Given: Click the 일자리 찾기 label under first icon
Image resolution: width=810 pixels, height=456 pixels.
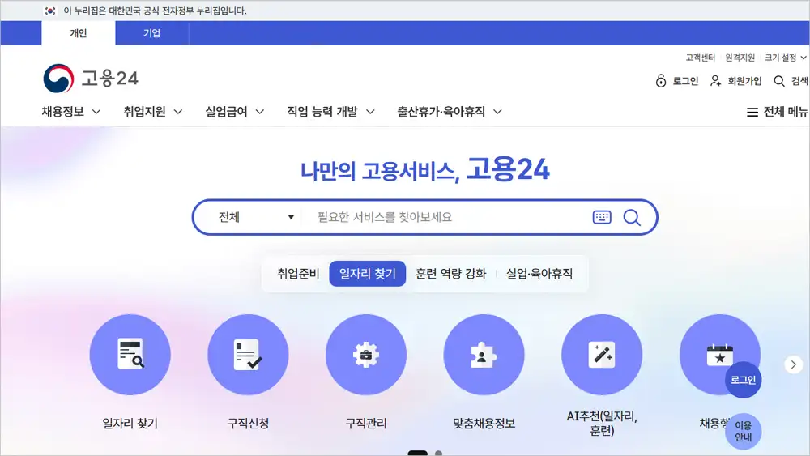Looking at the screenshot, I should [130, 424].
